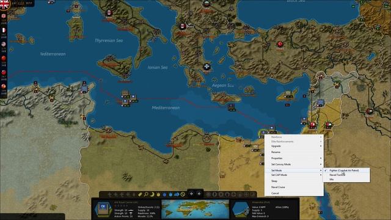The height and width of the screenshot is (220, 391).
Task: Click the gold medal icon in bottom toolbar
Action: click(x=158, y=194)
